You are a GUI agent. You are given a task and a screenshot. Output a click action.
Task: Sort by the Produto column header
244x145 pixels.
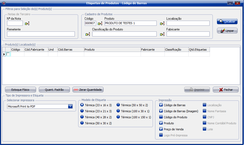[112, 50]
